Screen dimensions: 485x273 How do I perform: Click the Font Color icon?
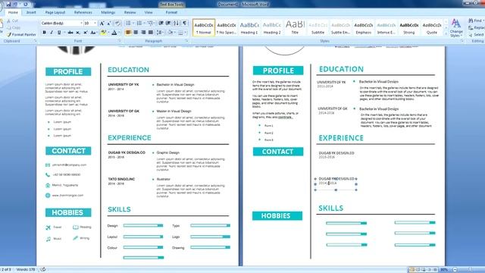pyautogui.click(x=114, y=33)
